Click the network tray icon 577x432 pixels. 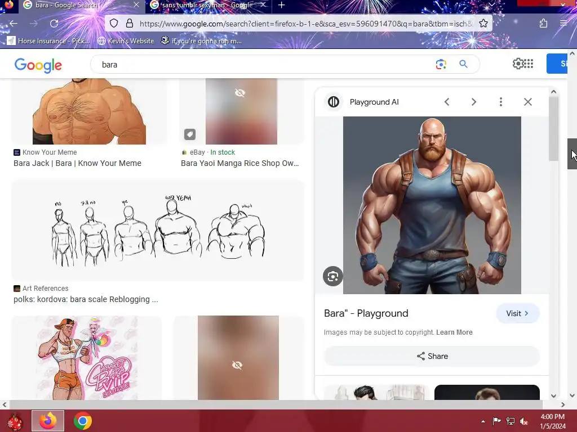coord(511,421)
